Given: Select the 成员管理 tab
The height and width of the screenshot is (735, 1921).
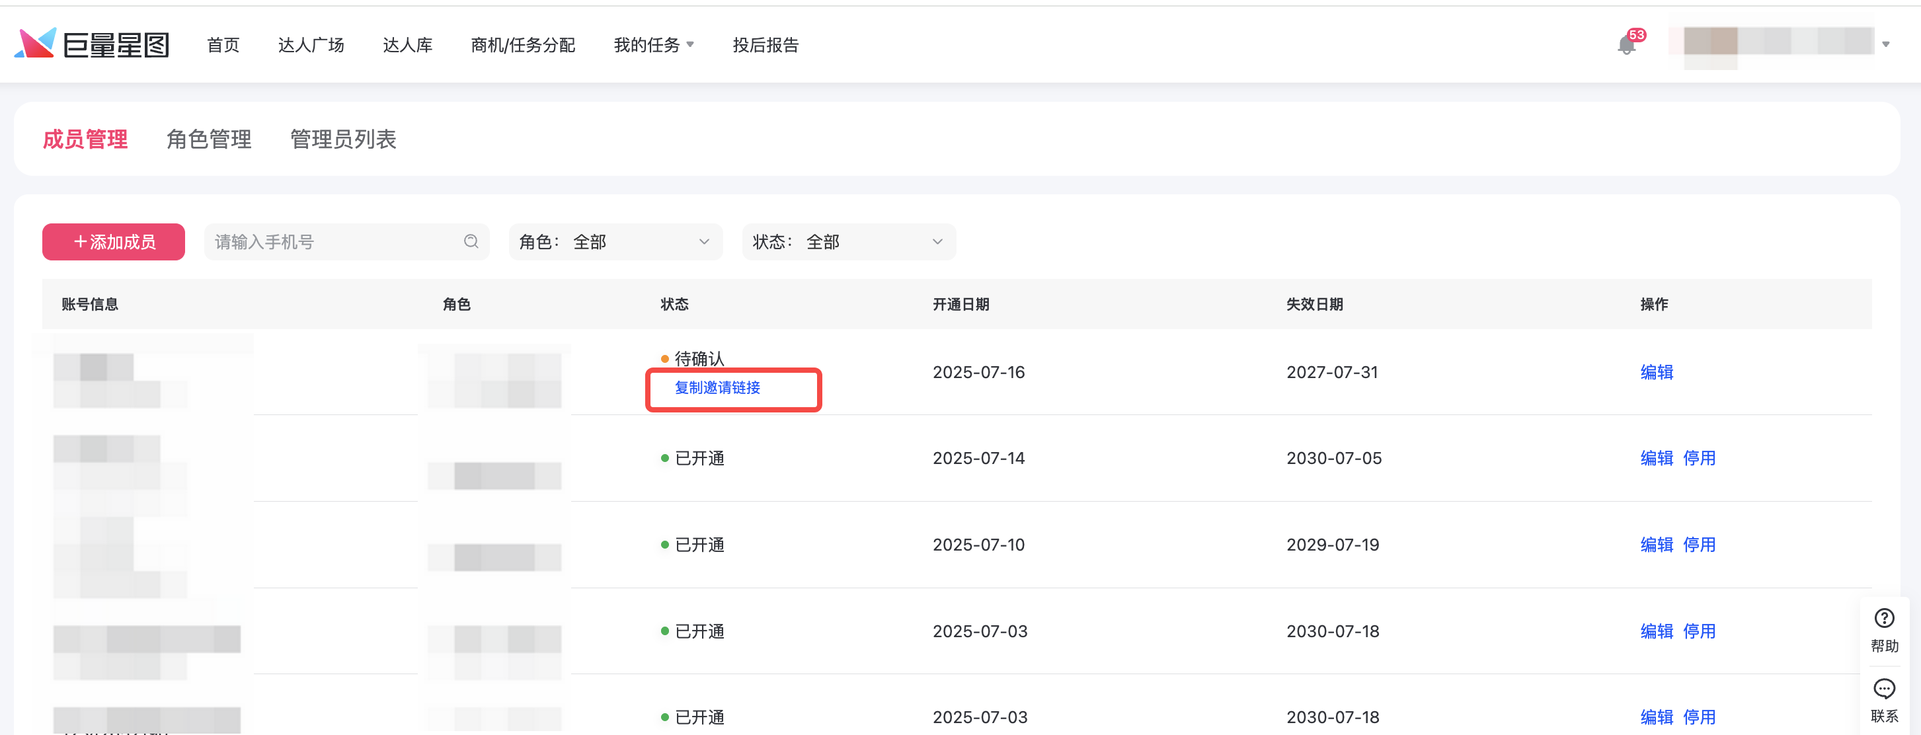Looking at the screenshot, I should [85, 139].
